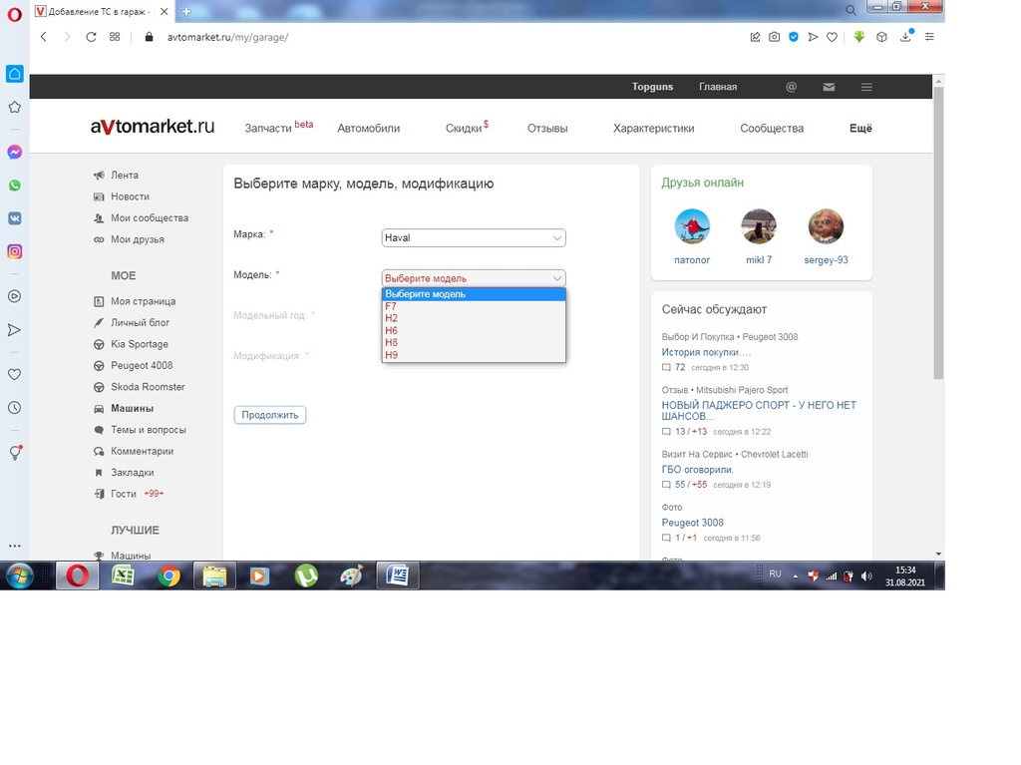
Task: Open speed dial grid icon
Action: click(115, 37)
